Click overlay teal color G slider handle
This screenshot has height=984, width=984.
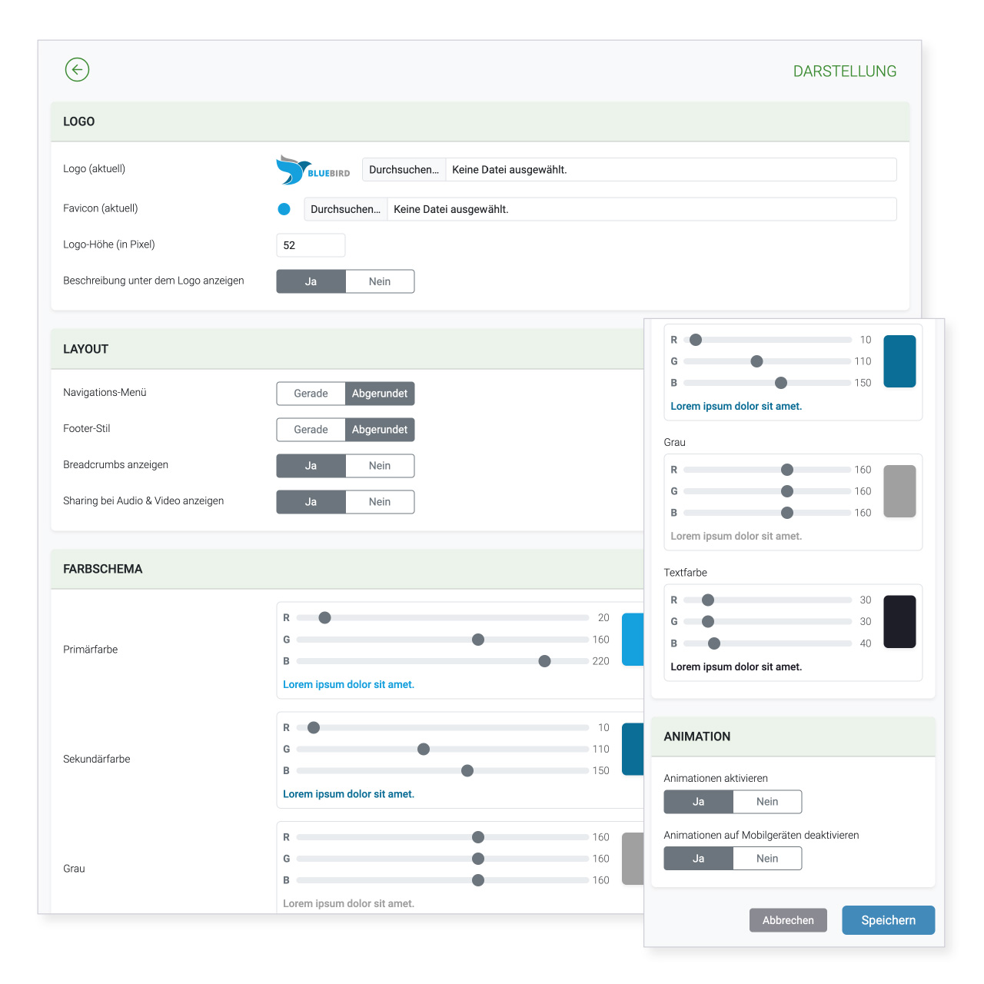[x=756, y=361]
